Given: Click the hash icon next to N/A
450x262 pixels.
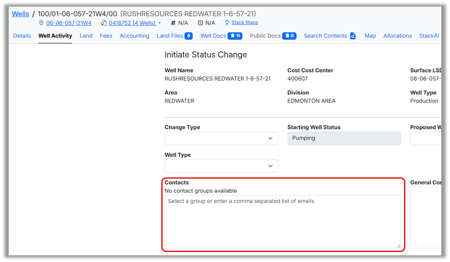Looking at the screenshot, I should point(173,23).
